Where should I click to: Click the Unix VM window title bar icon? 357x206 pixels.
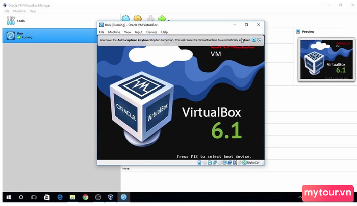tap(101, 25)
